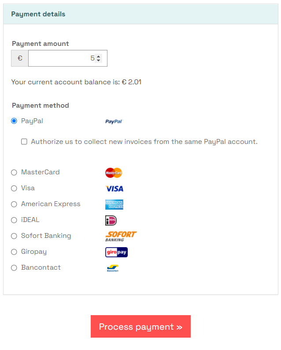
Task: Click the American Express logo icon
Action: pos(114,204)
